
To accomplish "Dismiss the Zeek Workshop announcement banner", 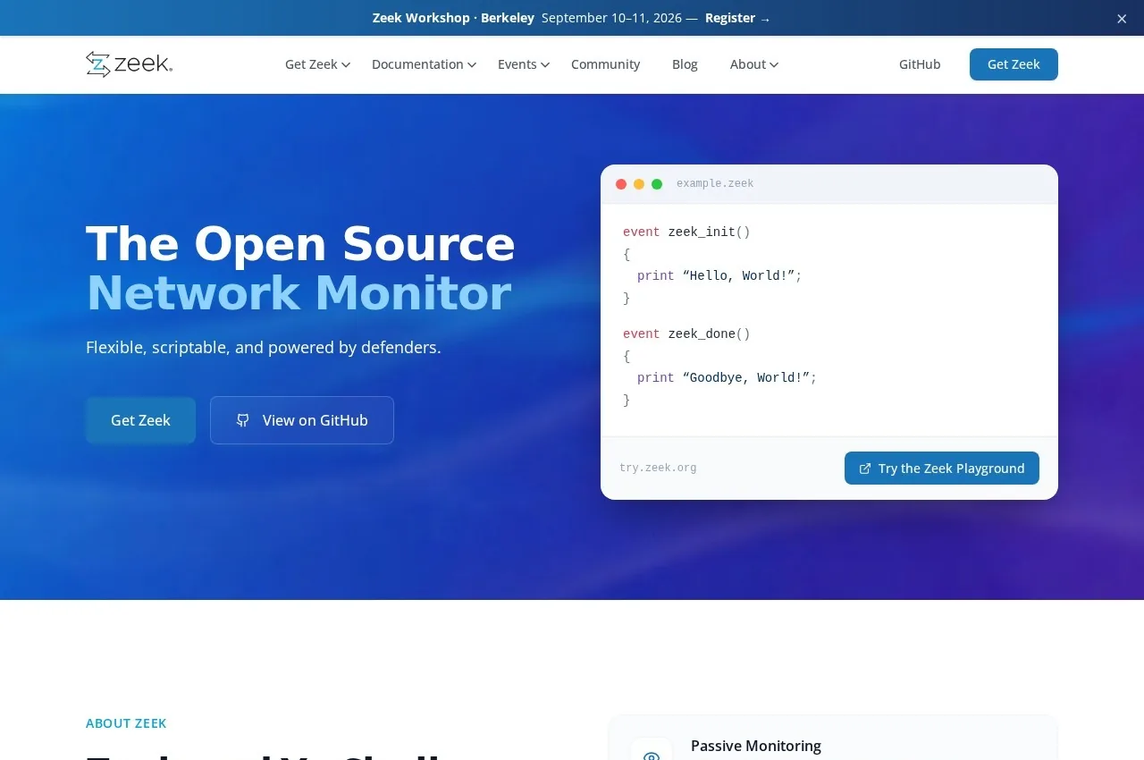I will pyautogui.click(x=1122, y=19).
